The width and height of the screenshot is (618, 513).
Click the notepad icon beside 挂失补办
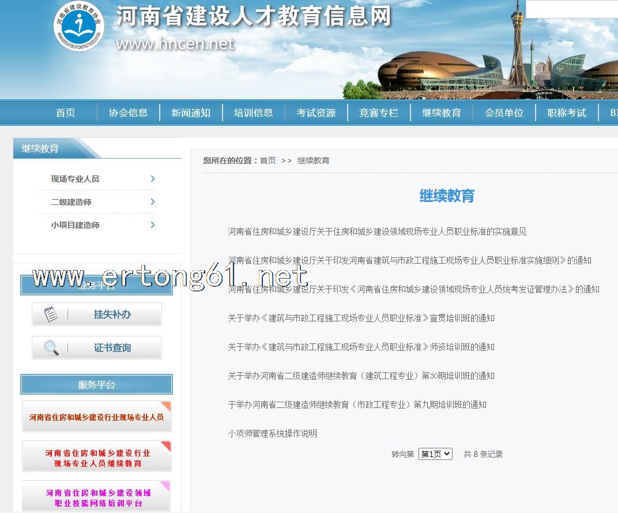pos(51,314)
